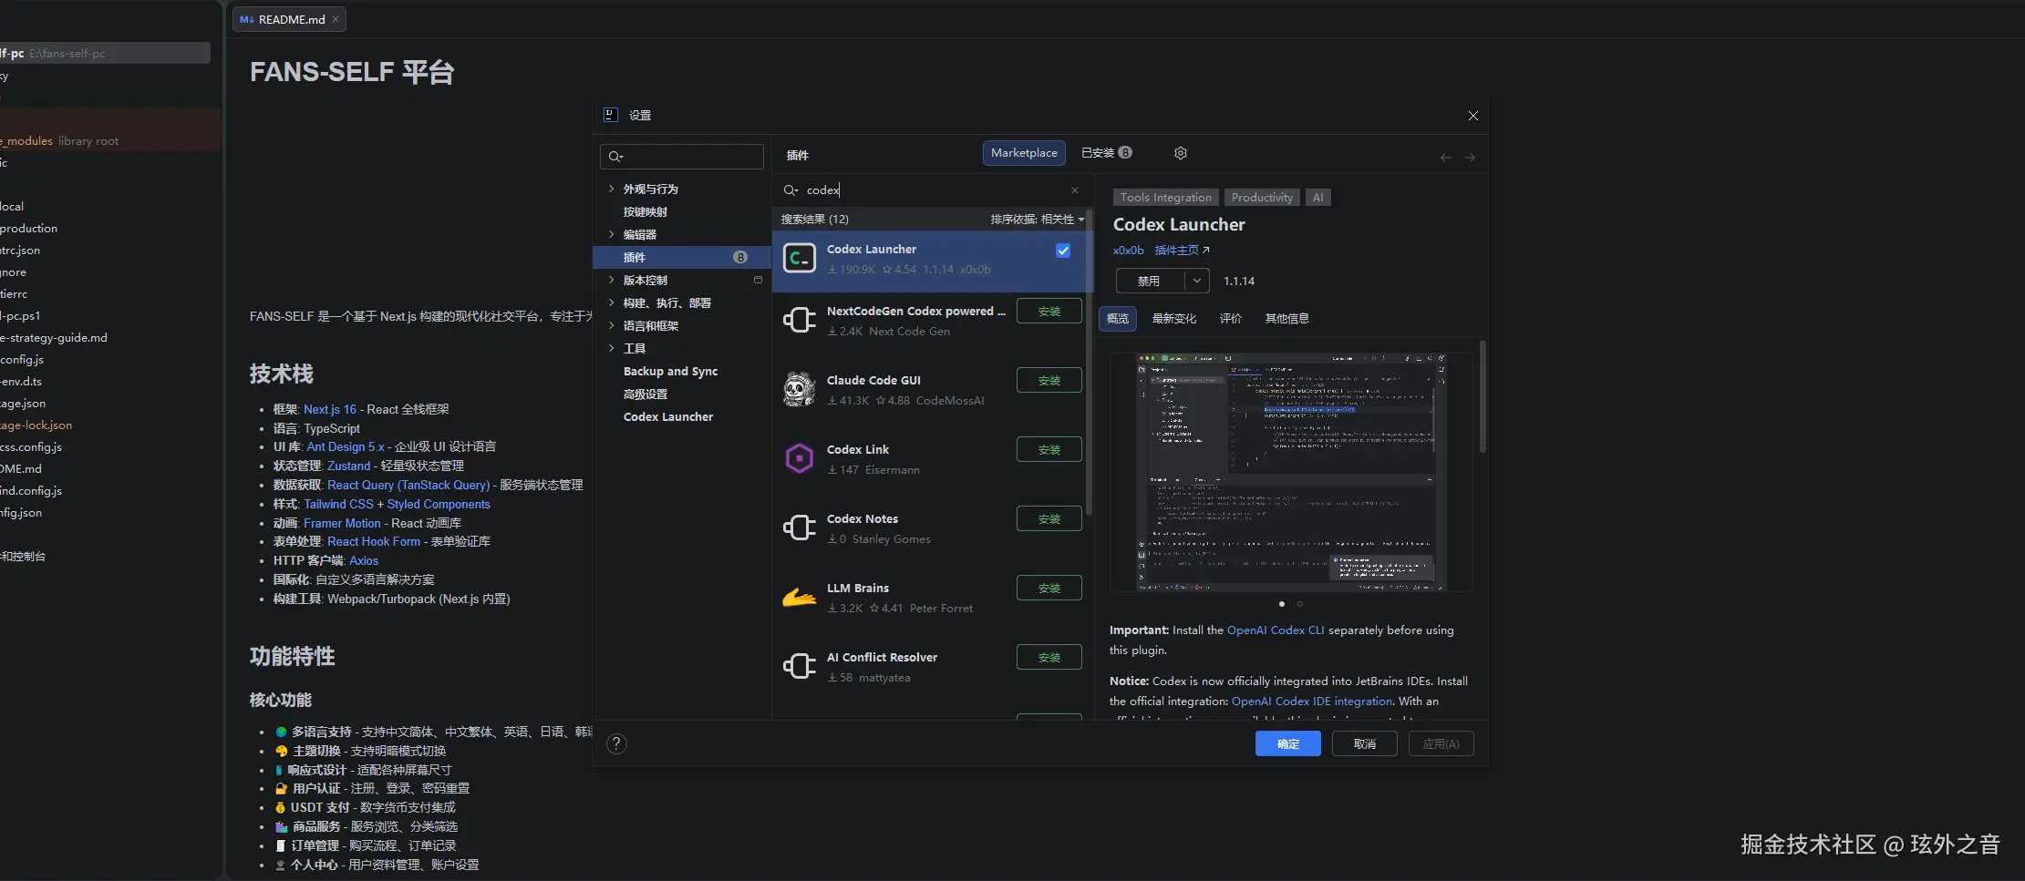Switch to the 已安装 plugins tab
The width and height of the screenshot is (2025, 881).
point(1106,153)
